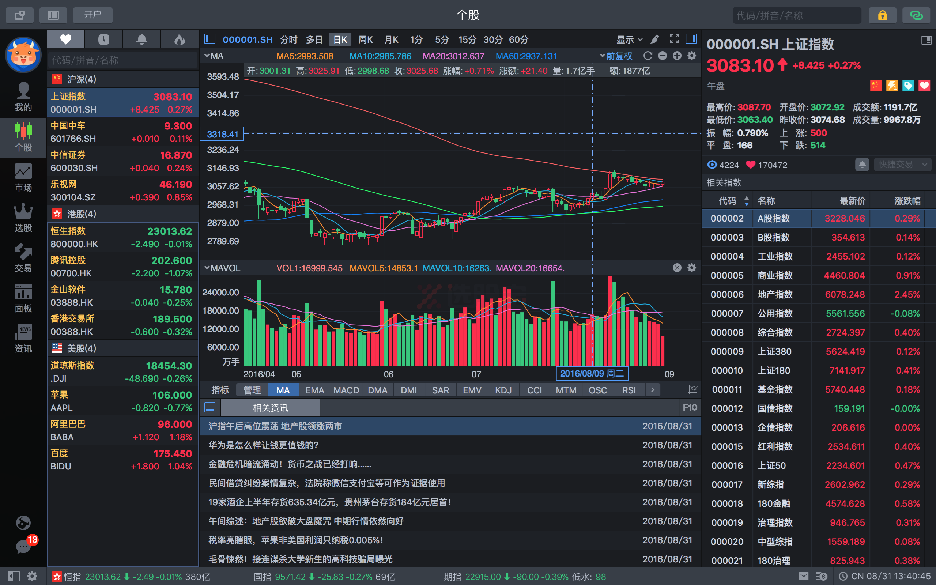Go to 我的 section in sidebar
936x585 pixels.
click(23, 97)
